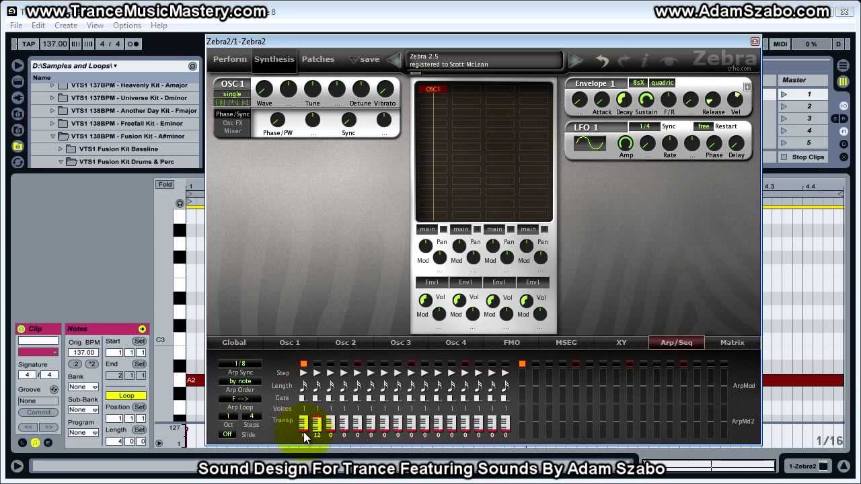Adjust the LFO 1 Amp knob
Screen dimensions: 861x484
pyautogui.click(x=626, y=143)
